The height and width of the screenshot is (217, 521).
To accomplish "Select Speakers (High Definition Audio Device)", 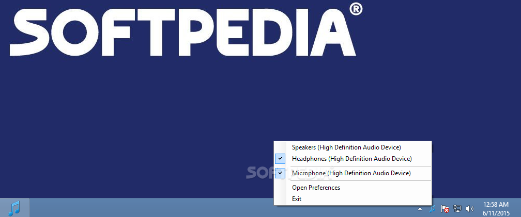I will pyautogui.click(x=353, y=147).
